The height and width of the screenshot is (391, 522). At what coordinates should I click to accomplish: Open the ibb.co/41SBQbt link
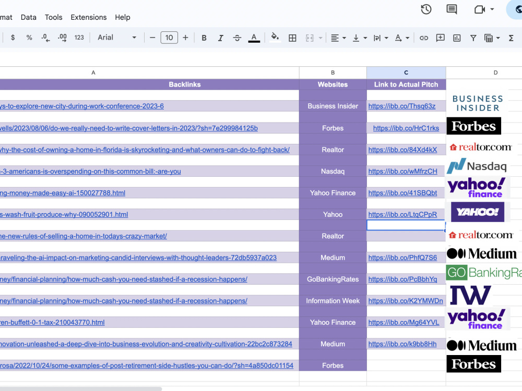pos(402,193)
